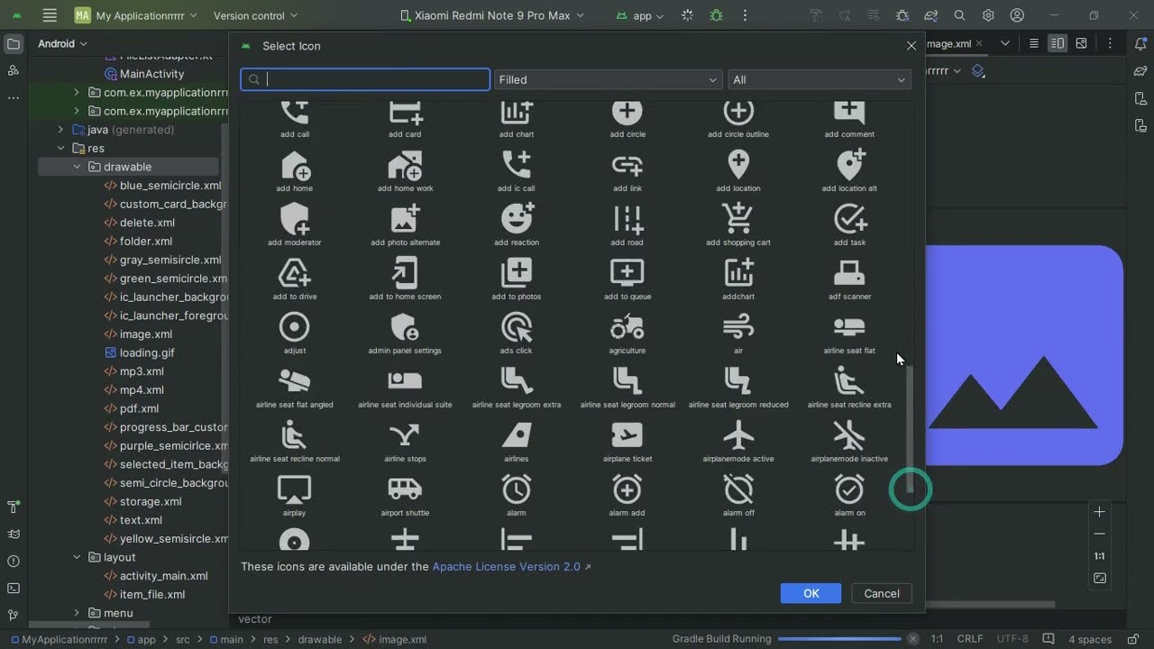1154x649 pixels.
Task: Open the app run configuration dropdown
Action: 642,15
